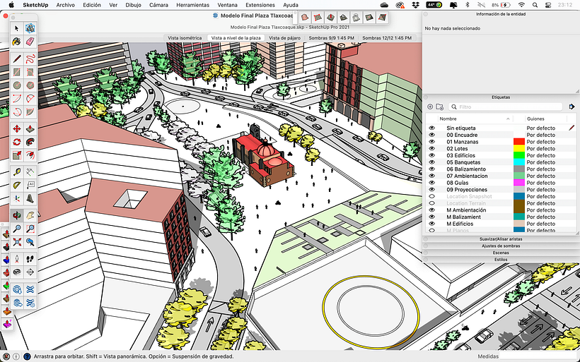Image resolution: width=580 pixels, height=362 pixels.
Task: Toggle visibility of 05 Banquetas tag
Action: [x=431, y=162]
